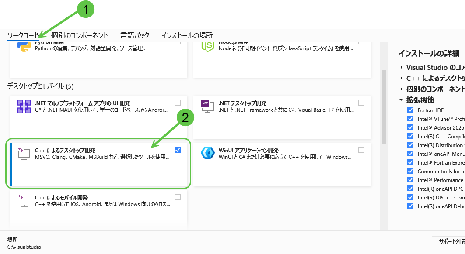
Task: Click the C++ mobile development icon
Action: pyautogui.click(x=24, y=201)
